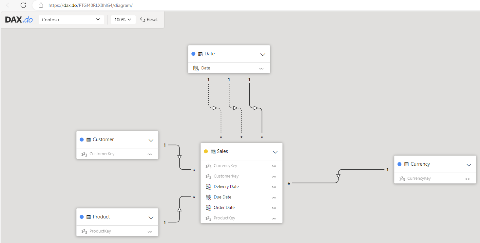Click the blue dot on Date table

point(193,54)
